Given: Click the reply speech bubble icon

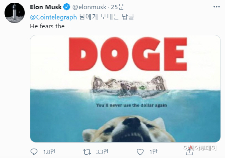Looking at the screenshot, I should 34,151.
